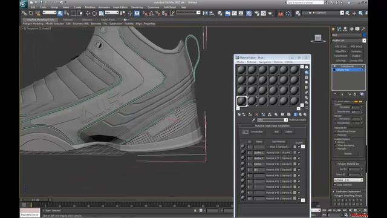Choose the Select and Rotate tool

pos(94,13)
